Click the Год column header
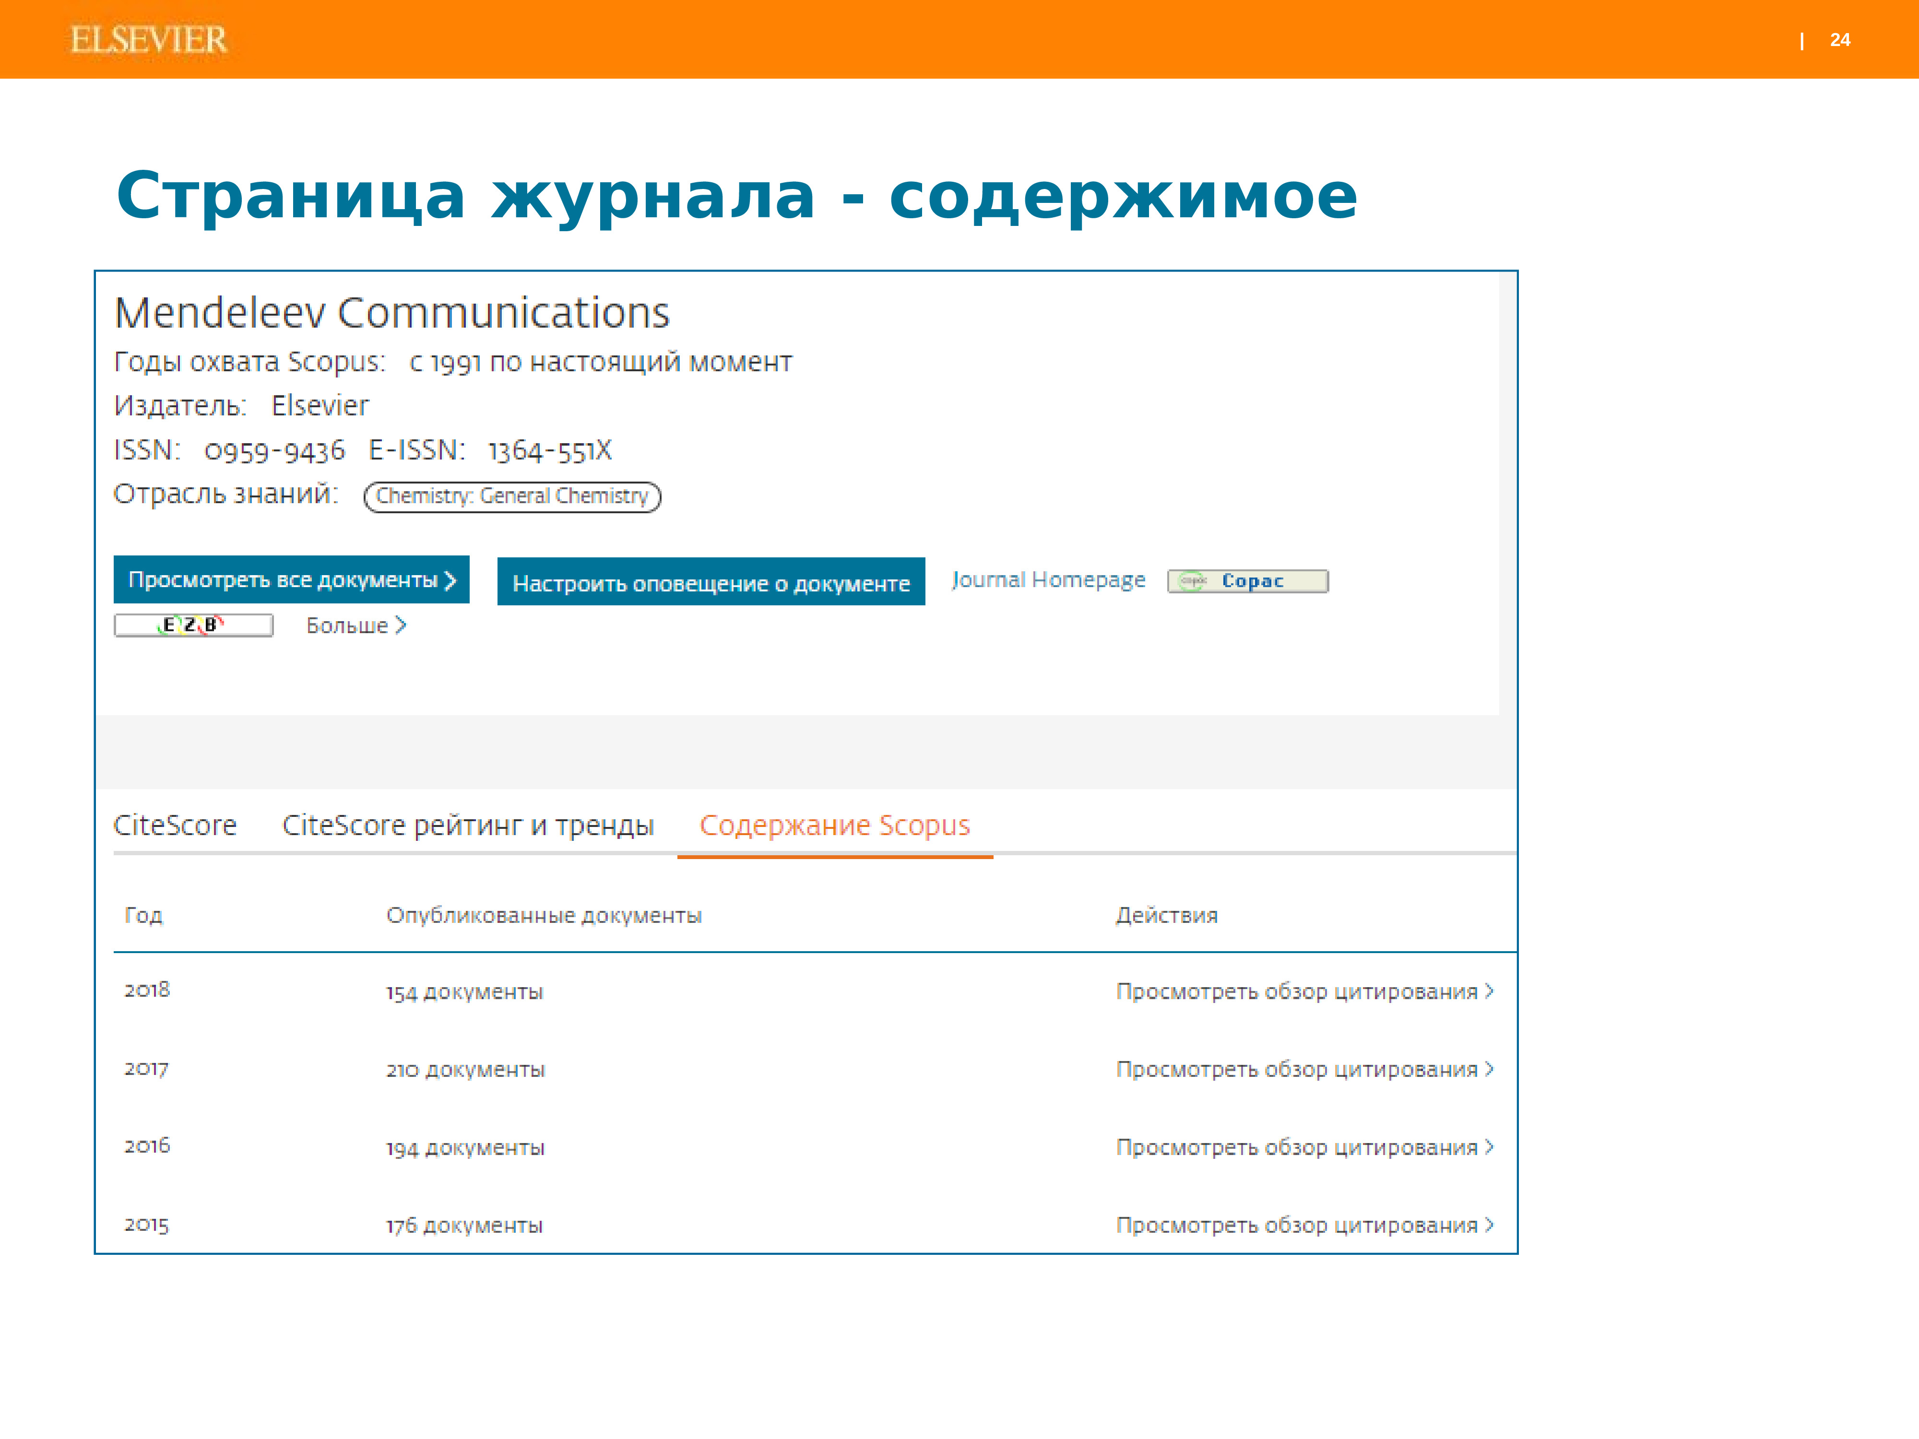1919x1439 pixels. [x=143, y=916]
